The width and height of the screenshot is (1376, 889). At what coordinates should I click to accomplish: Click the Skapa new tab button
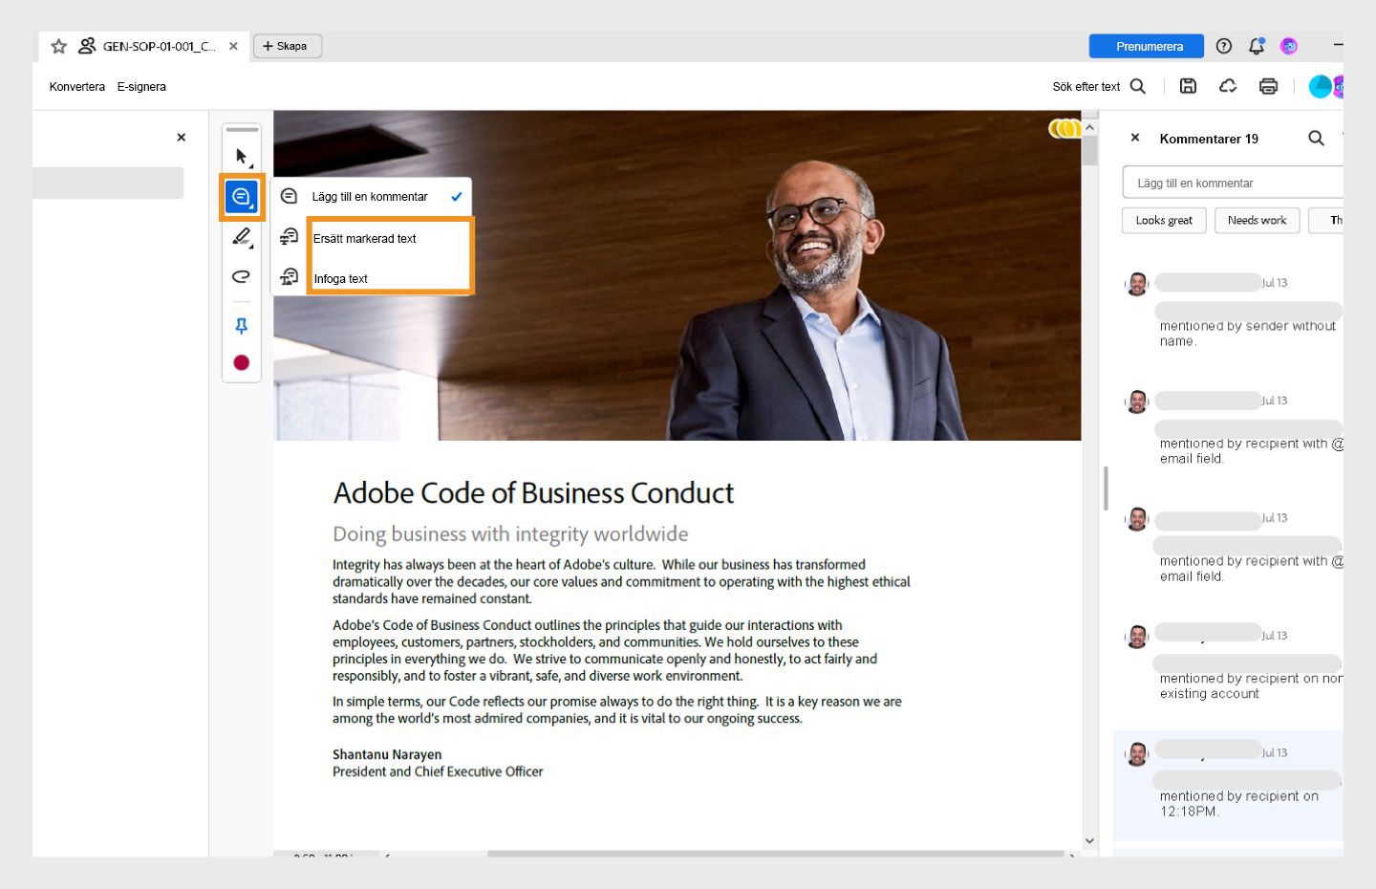click(x=287, y=46)
